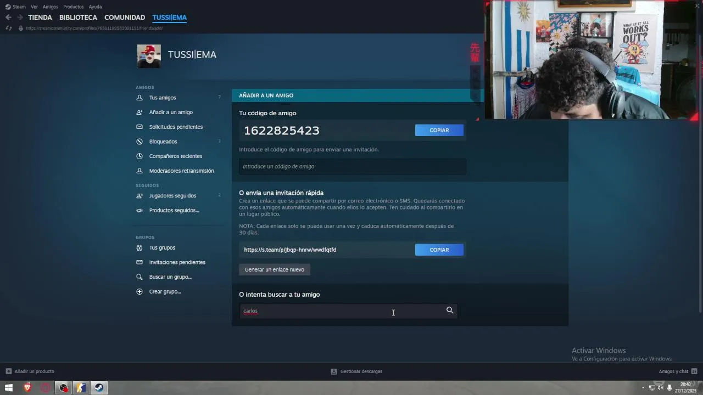
Task: Click the person icon next to Tus amigos
Action: (x=140, y=98)
